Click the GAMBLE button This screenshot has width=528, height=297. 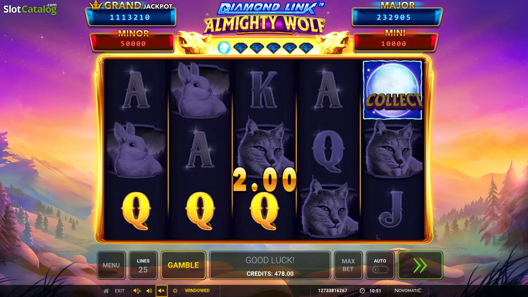(183, 265)
